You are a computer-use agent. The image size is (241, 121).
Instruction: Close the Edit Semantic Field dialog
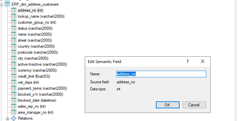(203, 61)
